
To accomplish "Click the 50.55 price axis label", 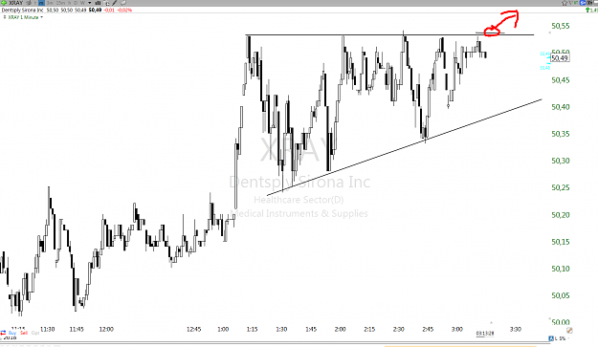I will pyautogui.click(x=561, y=26).
